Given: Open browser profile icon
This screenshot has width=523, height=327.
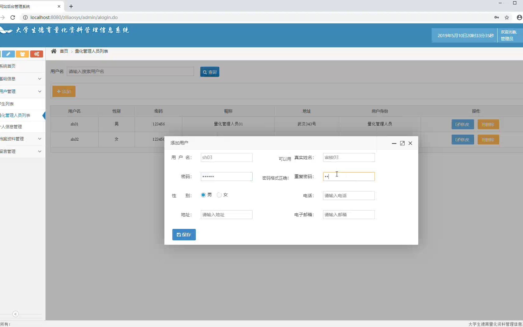Looking at the screenshot, I should [x=520, y=17].
